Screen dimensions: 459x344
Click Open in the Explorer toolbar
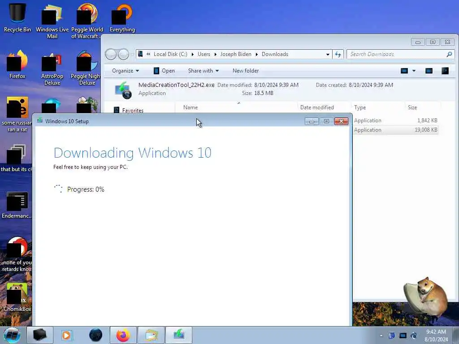pyautogui.click(x=164, y=71)
